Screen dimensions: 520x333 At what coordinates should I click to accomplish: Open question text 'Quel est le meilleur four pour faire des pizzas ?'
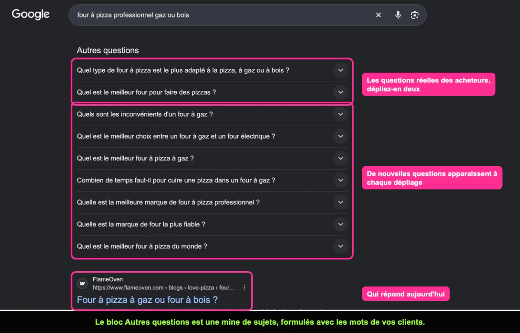coord(146,92)
